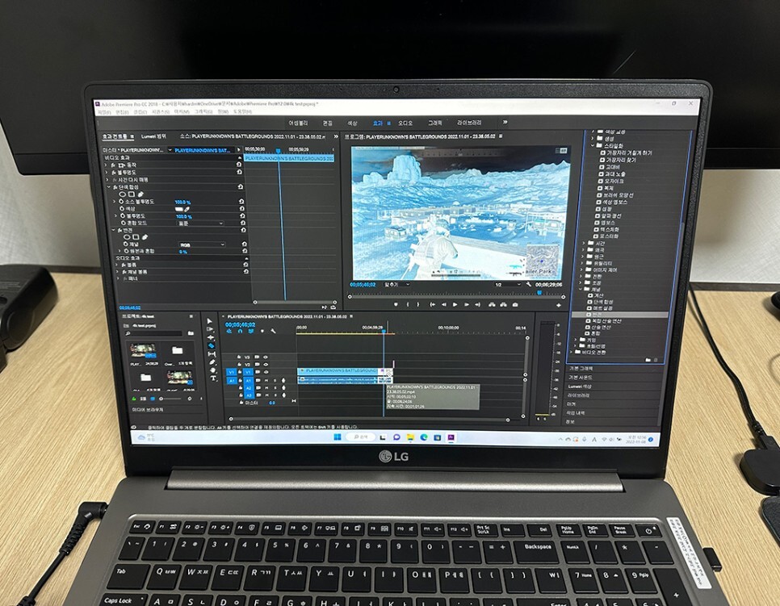Select the Hand tool
780x606 pixels.
212,370
